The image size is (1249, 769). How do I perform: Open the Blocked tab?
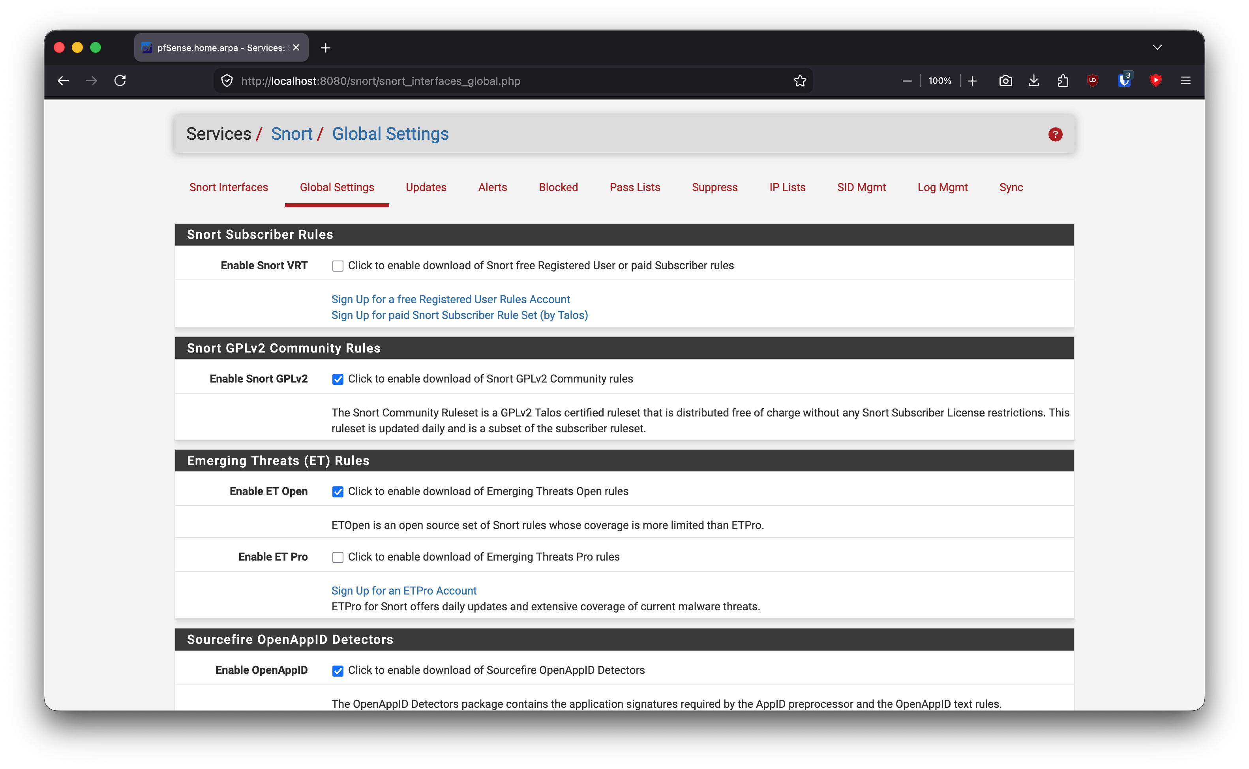(x=558, y=187)
